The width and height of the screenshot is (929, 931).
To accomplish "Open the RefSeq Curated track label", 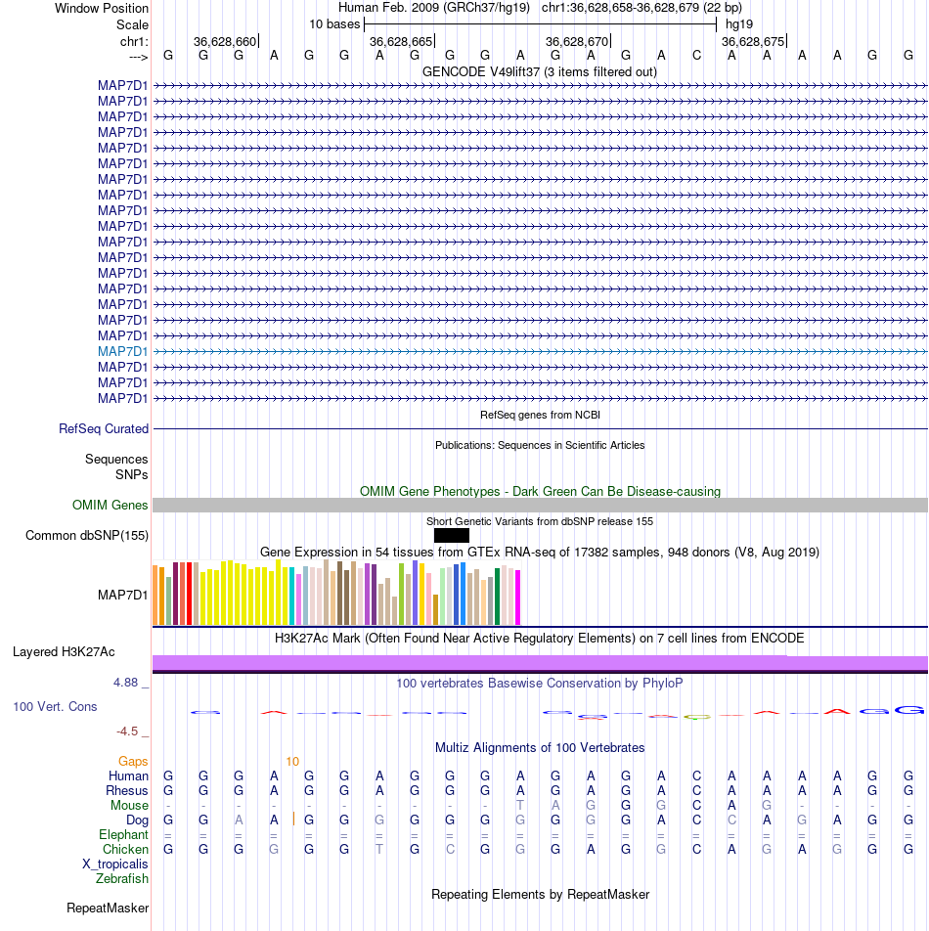I will 104,428.
